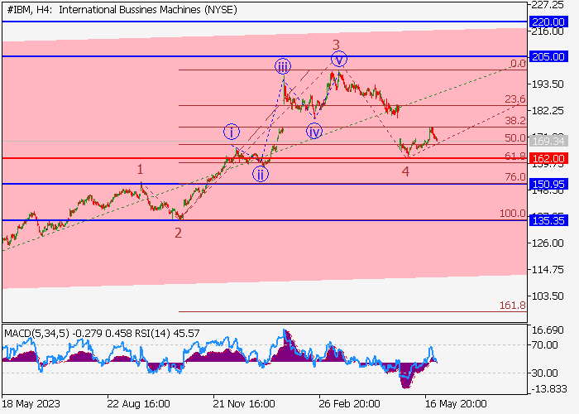Click the 16 May 20:00 date label

pos(456,404)
